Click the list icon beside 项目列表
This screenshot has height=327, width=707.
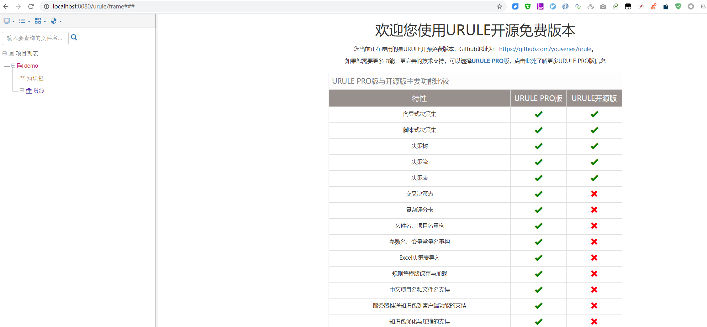11,53
